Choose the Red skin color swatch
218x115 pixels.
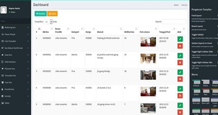(206, 91)
